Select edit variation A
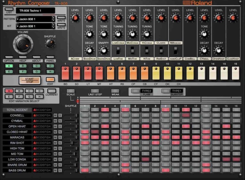Viewport: 245px width, 180px height. point(9,91)
